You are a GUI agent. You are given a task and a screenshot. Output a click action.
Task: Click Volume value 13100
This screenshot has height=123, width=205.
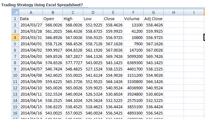point(133,25)
